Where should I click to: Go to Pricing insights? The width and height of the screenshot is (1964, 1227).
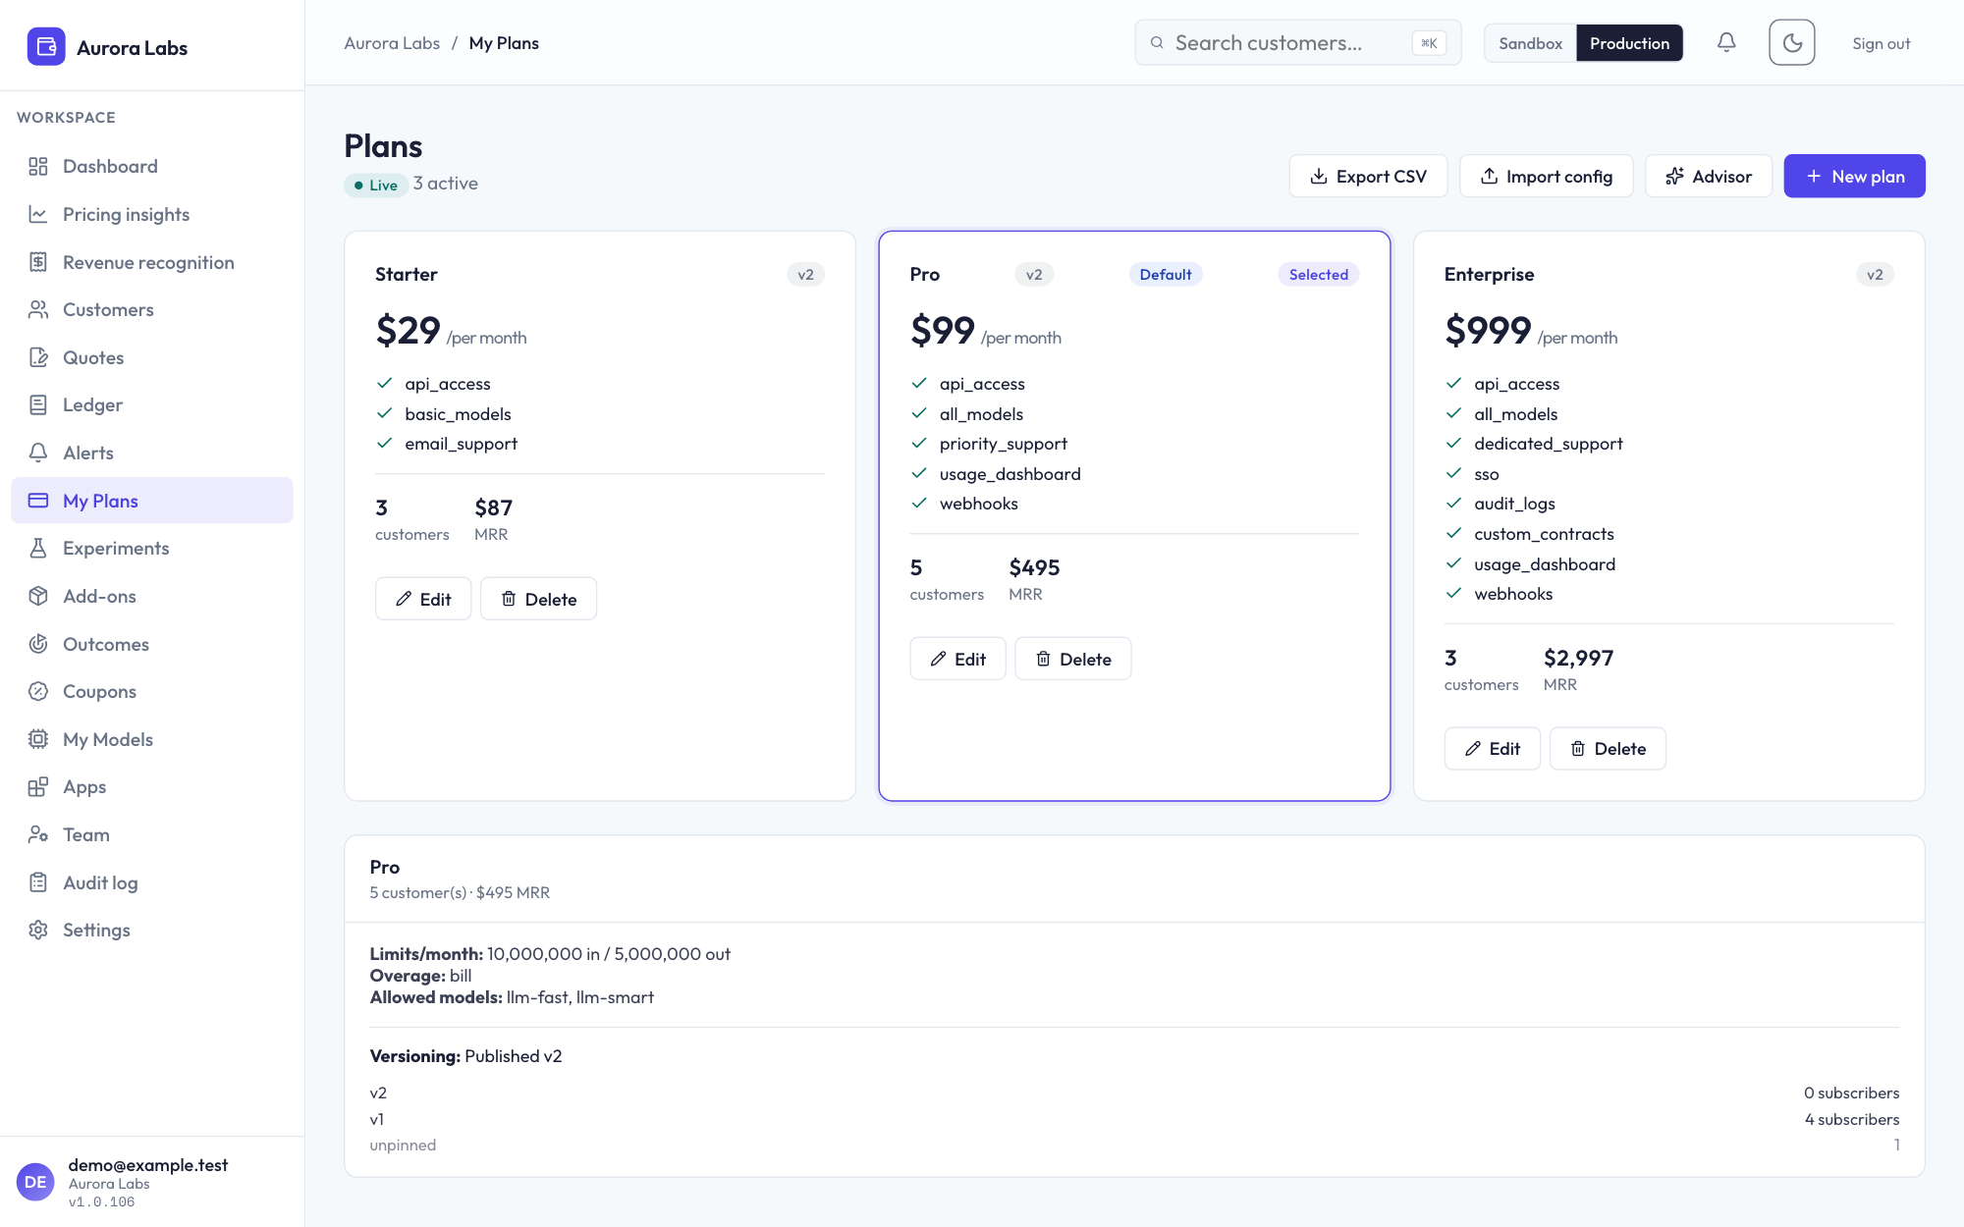click(x=152, y=214)
